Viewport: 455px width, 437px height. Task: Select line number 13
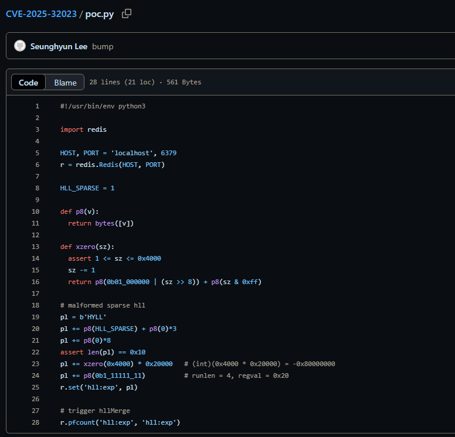click(35, 247)
